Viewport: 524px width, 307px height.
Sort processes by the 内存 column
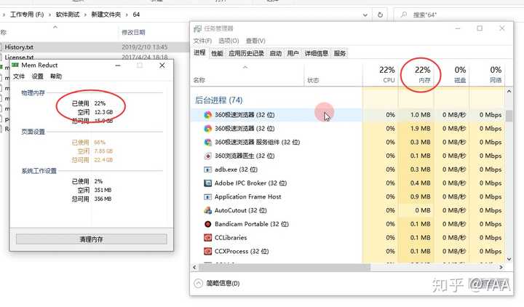(x=416, y=74)
